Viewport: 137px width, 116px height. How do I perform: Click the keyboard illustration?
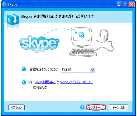click(83, 52)
